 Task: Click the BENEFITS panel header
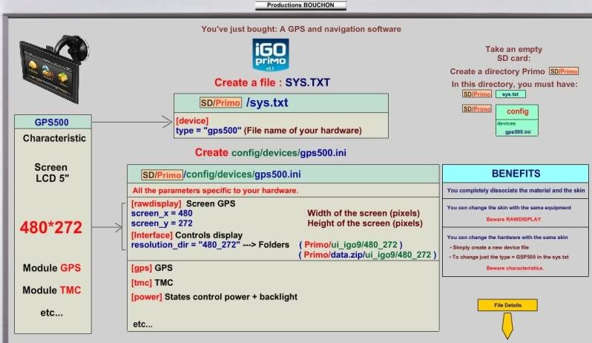click(516, 174)
